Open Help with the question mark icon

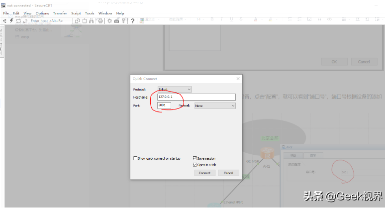coord(133,21)
